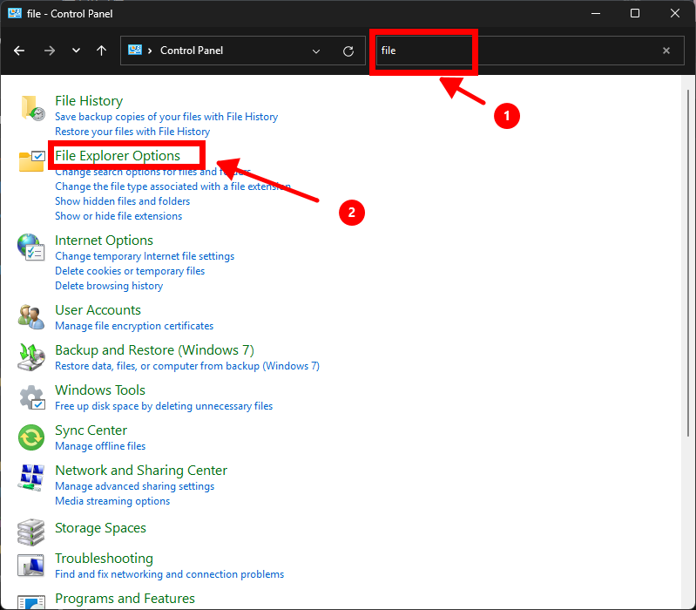
Task: Click 'Delete browsing history' link
Action: click(109, 286)
